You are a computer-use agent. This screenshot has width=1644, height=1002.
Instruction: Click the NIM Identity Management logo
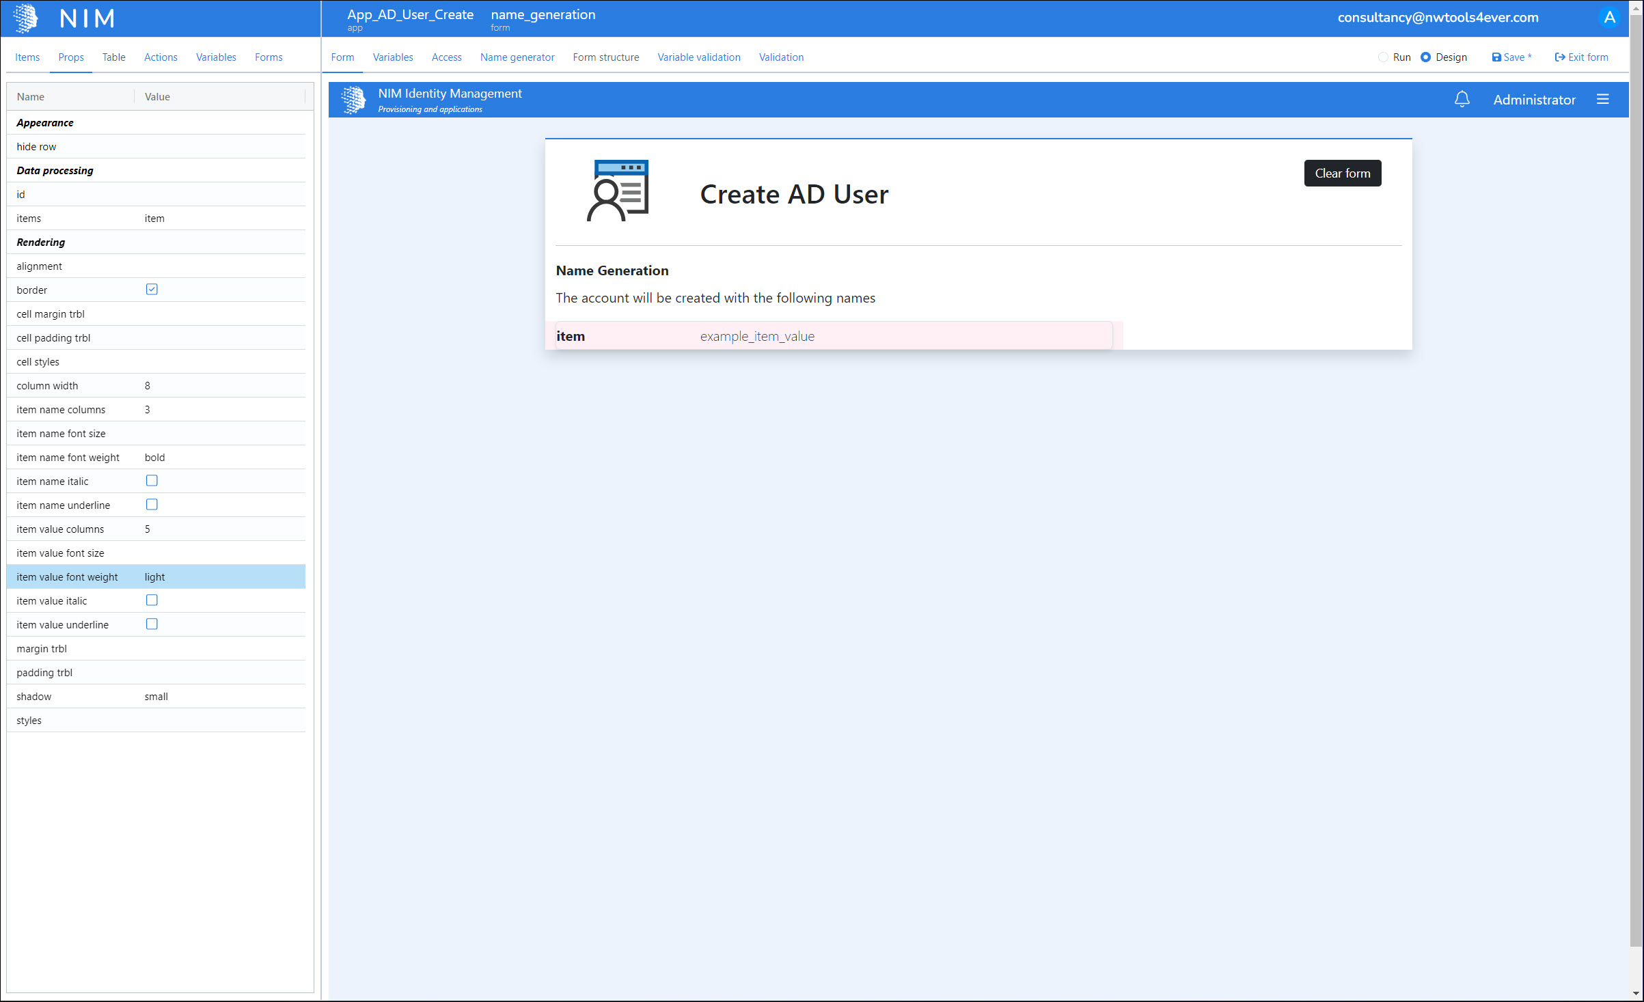(x=353, y=100)
